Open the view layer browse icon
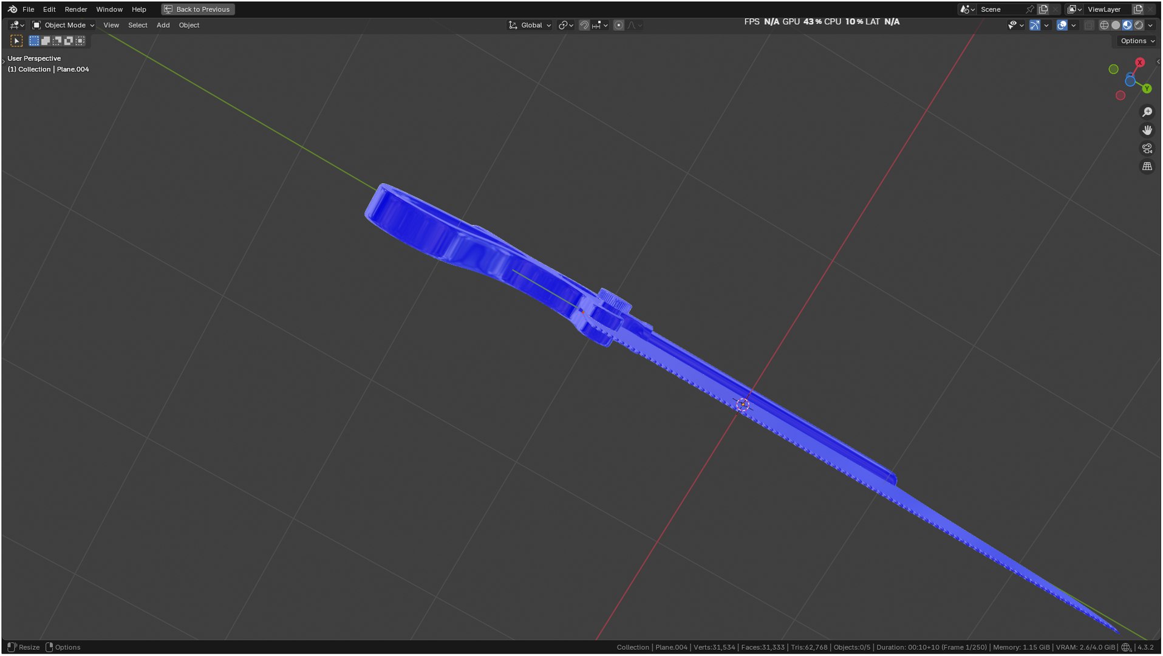 click(1074, 9)
